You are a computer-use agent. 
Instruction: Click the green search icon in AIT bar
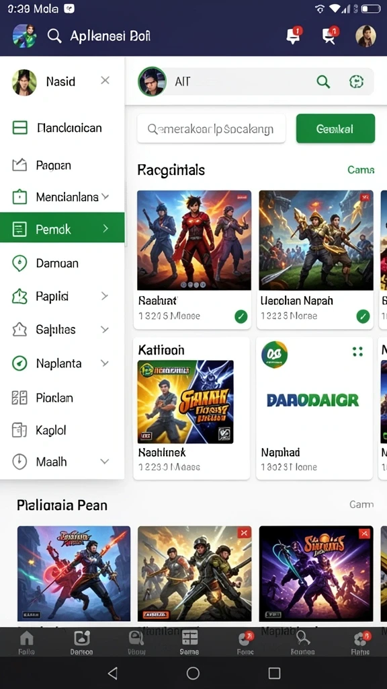click(x=323, y=81)
